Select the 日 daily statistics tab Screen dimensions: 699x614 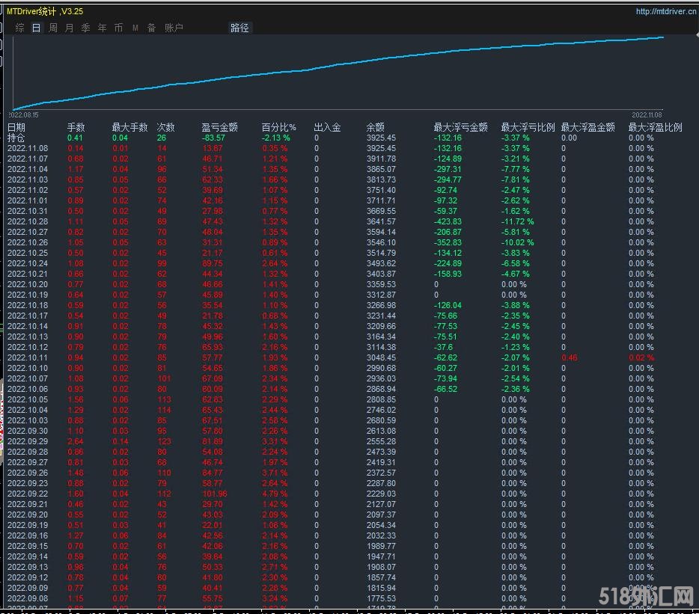pyautogui.click(x=36, y=28)
